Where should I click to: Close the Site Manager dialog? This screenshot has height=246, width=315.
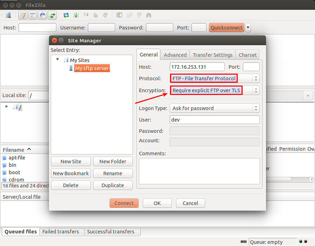click(54, 40)
